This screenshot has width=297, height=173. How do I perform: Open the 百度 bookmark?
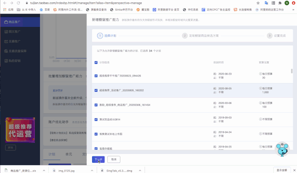45,10
